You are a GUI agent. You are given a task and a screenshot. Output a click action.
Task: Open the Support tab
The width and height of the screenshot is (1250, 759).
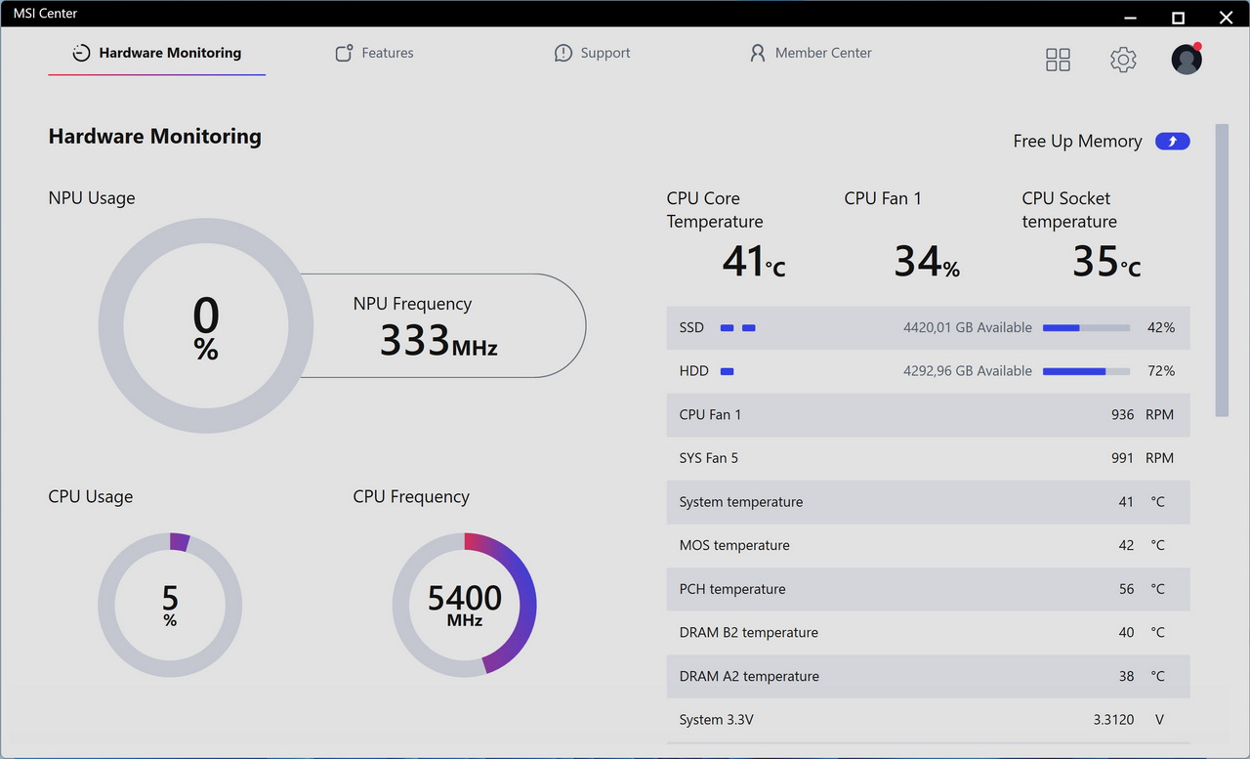coord(604,54)
